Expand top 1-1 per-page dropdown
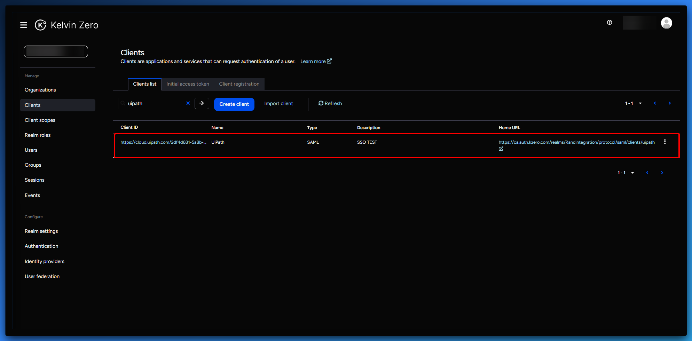The width and height of the screenshot is (692, 341). coord(633,103)
